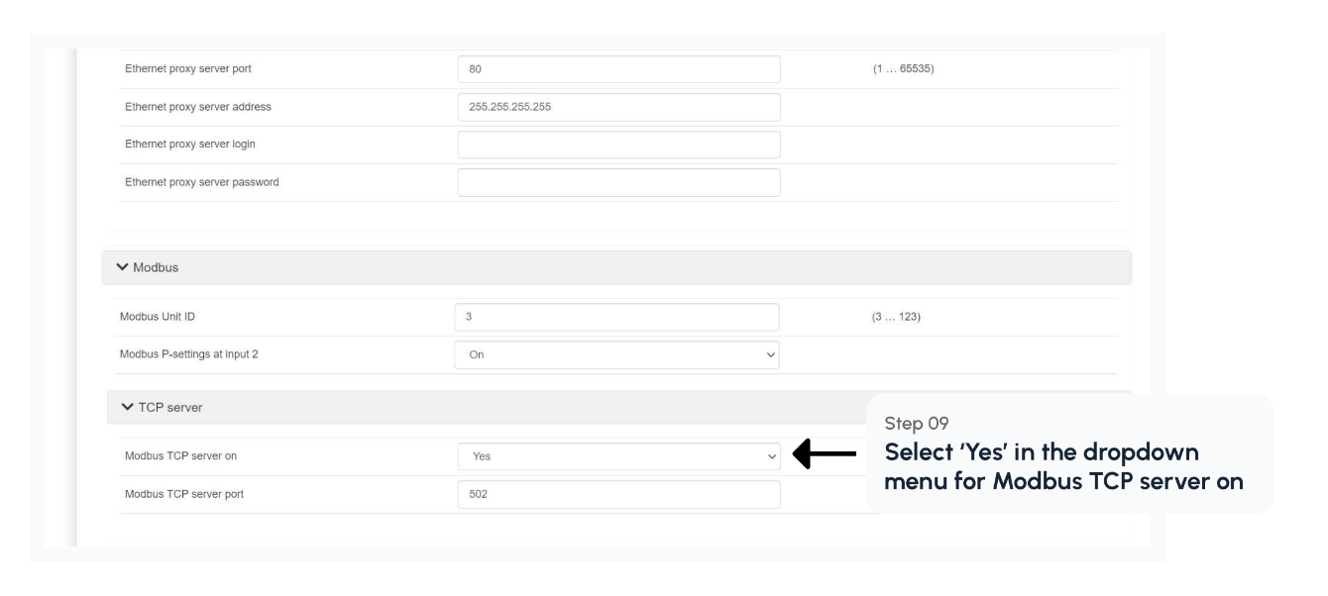Open the Modbus TCP server on dropdown
The image size is (1328, 596).
(618, 456)
